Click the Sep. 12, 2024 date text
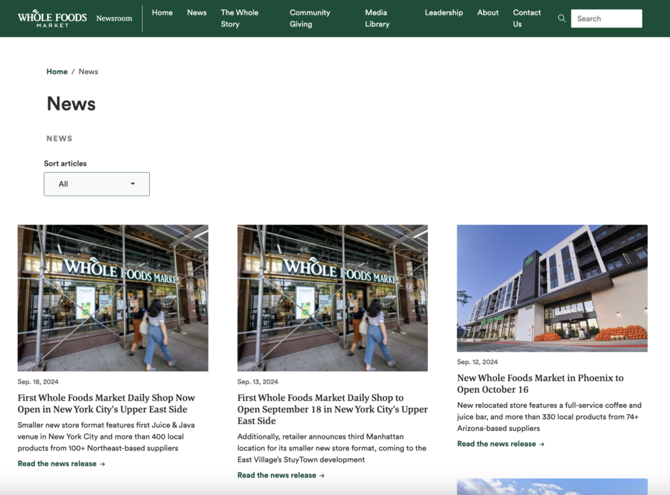This screenshot has width=670, height=495. 477,362
